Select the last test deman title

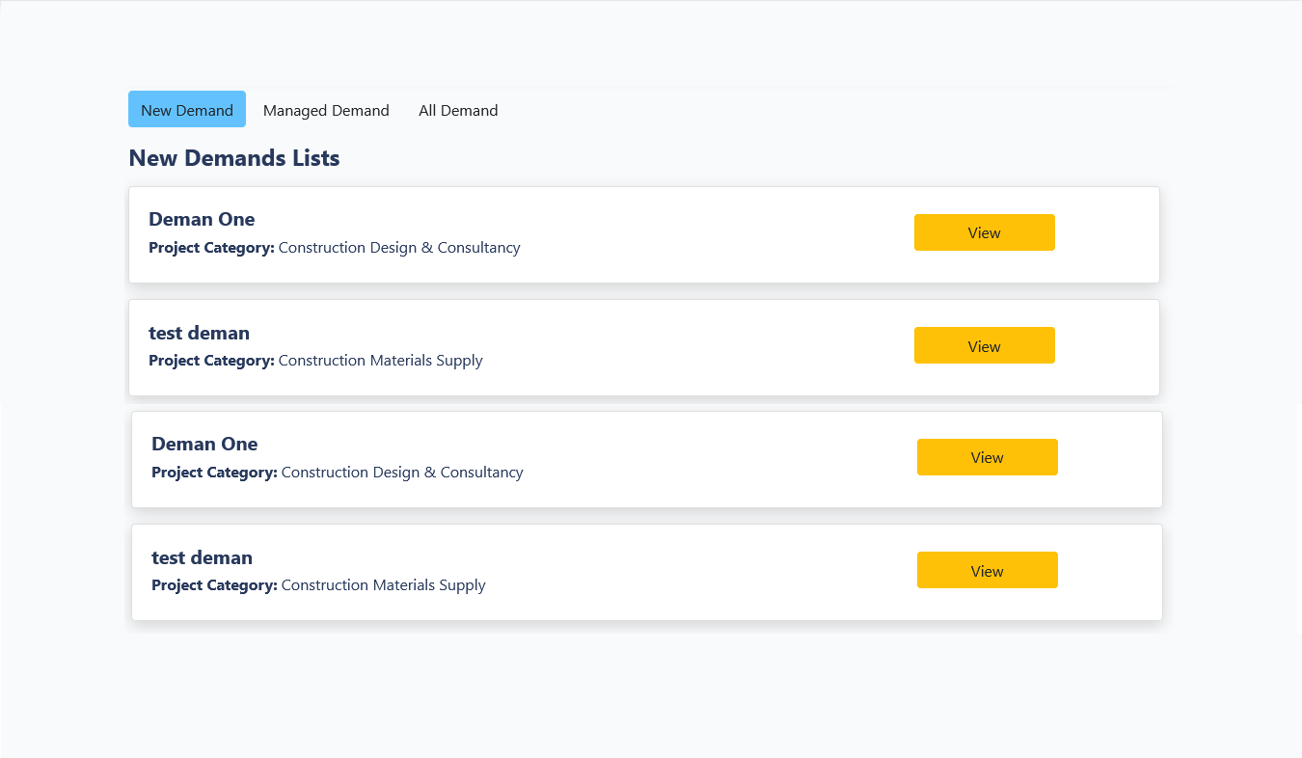coord(202,557)
